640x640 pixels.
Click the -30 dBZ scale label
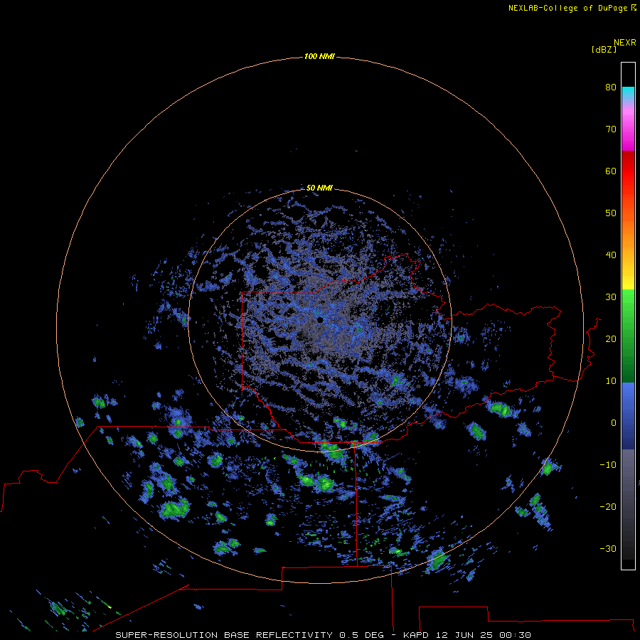[608, 549]
